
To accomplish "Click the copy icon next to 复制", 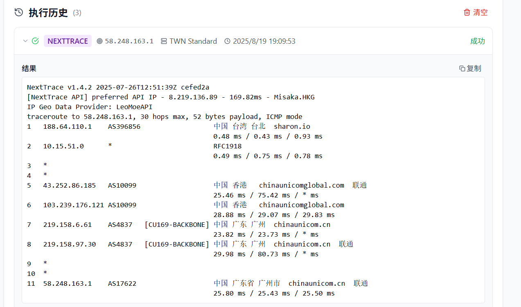I will [x=462, y=69].
